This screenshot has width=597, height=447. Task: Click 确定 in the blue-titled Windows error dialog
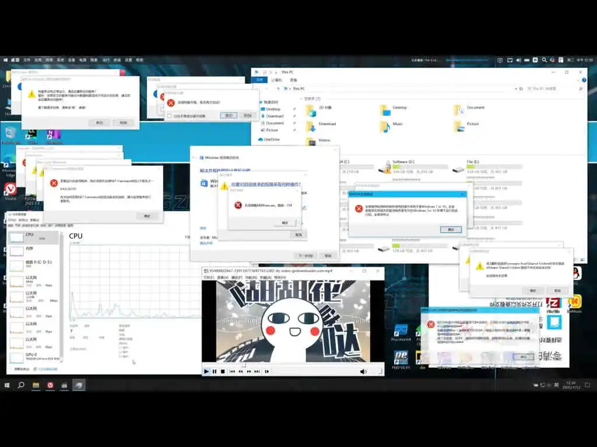point(451,229)
